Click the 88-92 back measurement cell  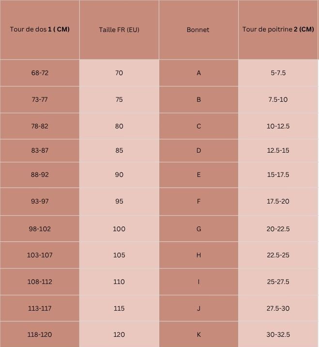(x=40, y=174)
